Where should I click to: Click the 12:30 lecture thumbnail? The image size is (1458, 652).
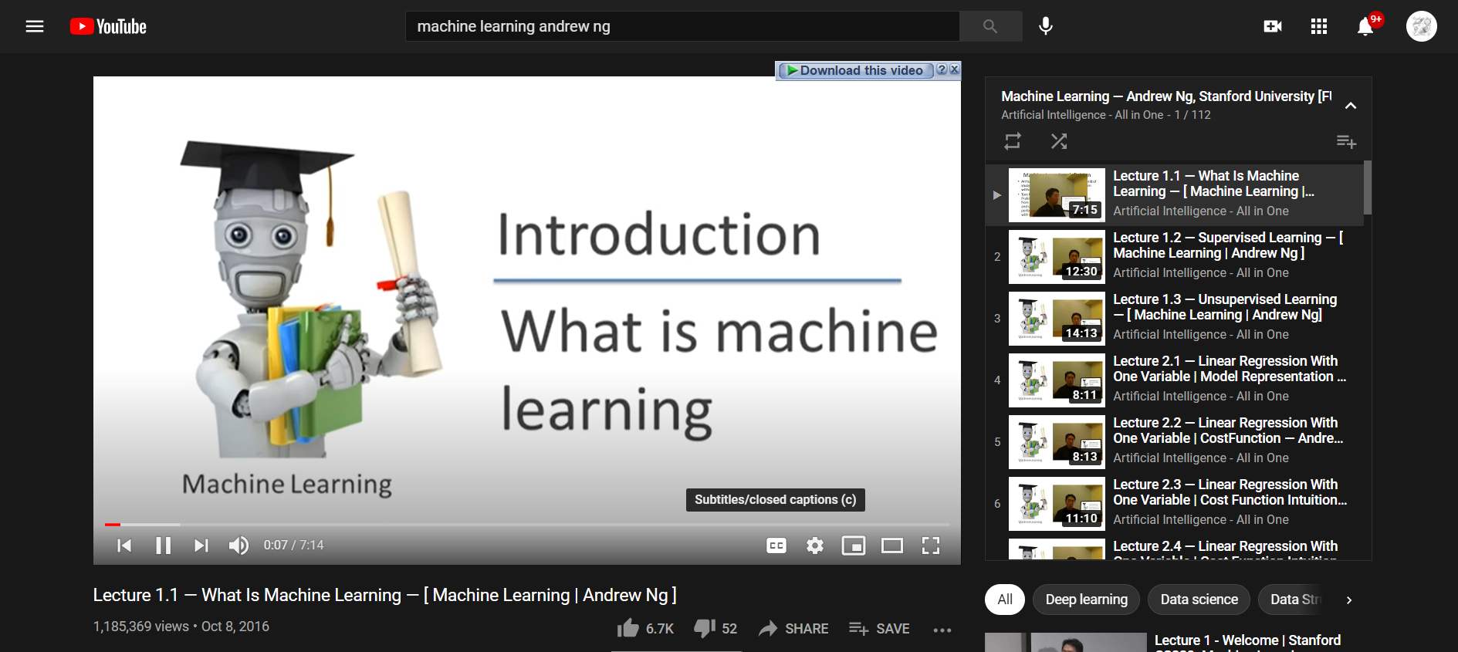(1057, 257)
